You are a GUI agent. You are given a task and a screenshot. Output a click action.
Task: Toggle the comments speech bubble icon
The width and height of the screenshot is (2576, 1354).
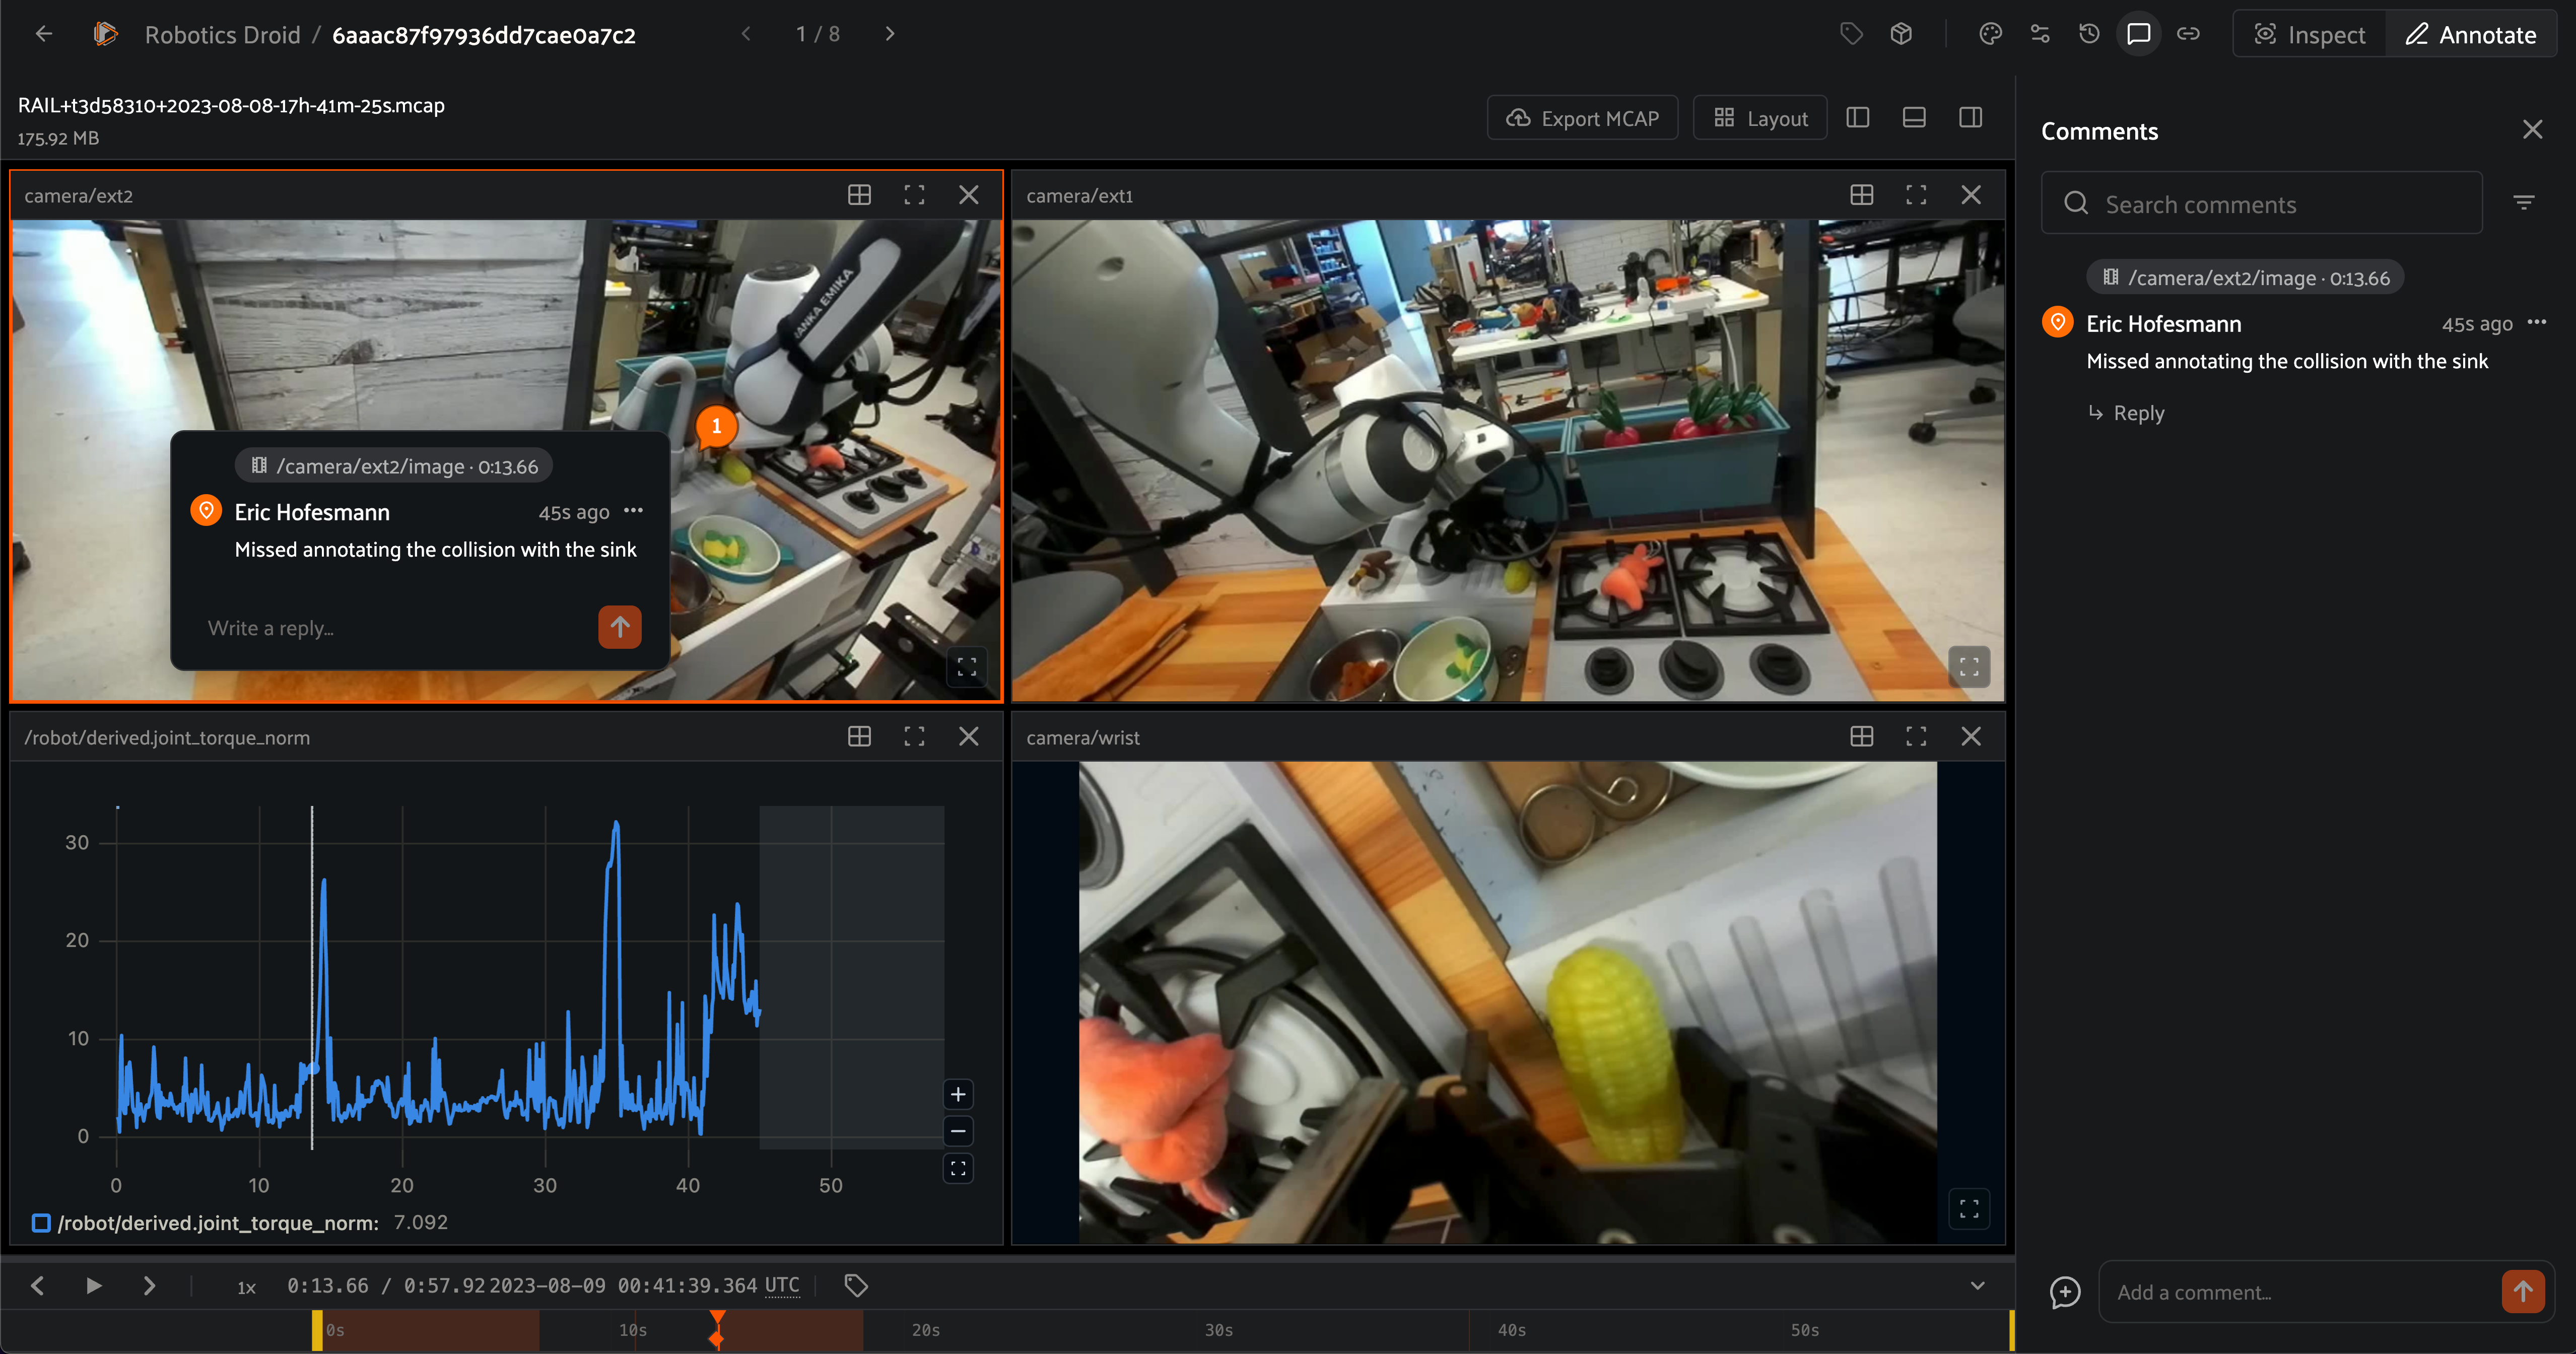tap(2138, 34)
